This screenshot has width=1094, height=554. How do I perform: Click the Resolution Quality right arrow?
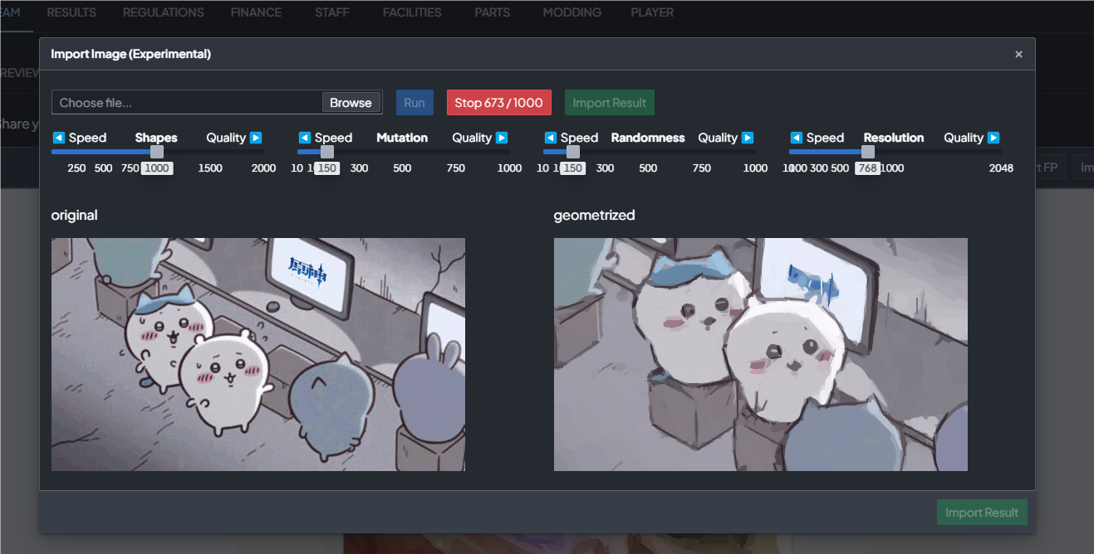point(993,138)
